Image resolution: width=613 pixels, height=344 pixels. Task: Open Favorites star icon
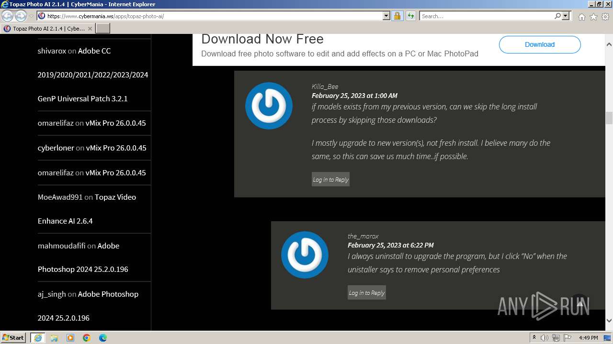point(593,17)
